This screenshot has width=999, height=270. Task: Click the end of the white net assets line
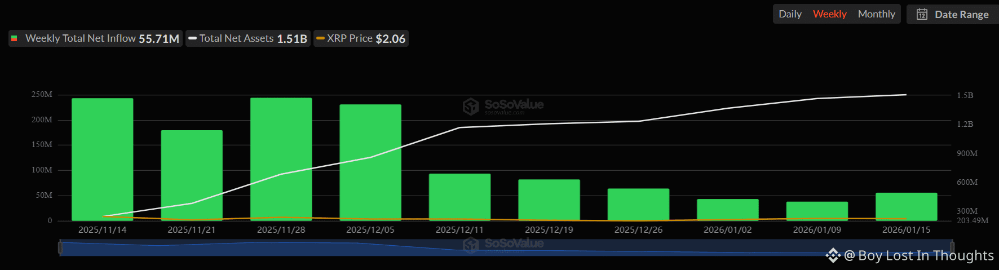906,95
